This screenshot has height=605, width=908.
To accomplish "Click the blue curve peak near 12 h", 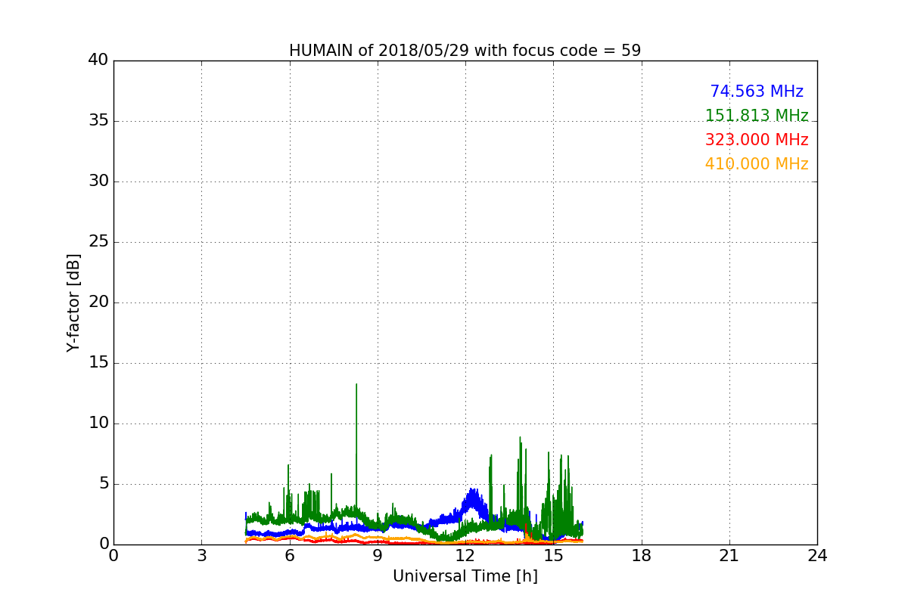I will (x=473, y=501).
